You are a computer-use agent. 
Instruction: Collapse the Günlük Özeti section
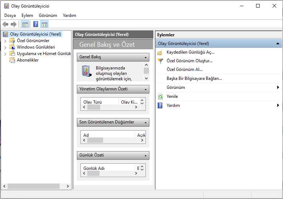coord(146,155)
